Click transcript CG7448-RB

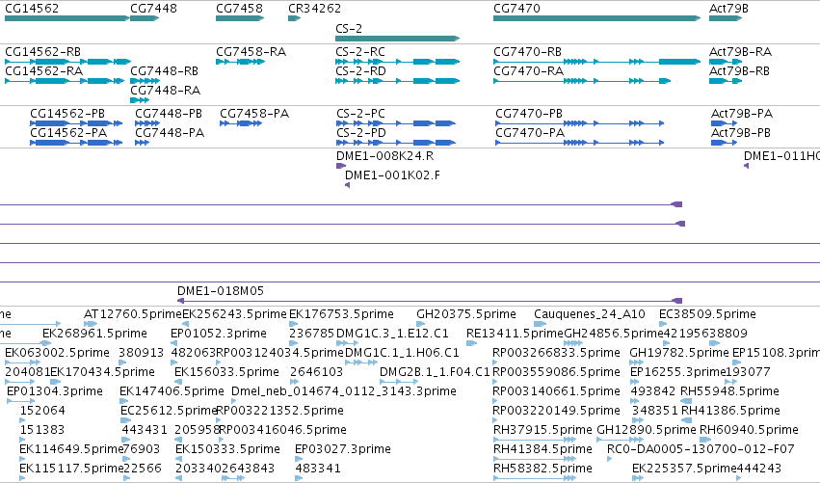click(x=145, y=81)
